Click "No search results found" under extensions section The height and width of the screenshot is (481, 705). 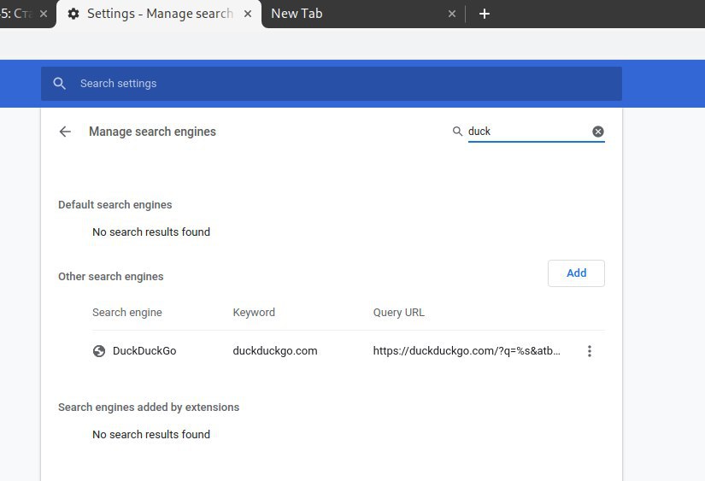coord(151,435)
